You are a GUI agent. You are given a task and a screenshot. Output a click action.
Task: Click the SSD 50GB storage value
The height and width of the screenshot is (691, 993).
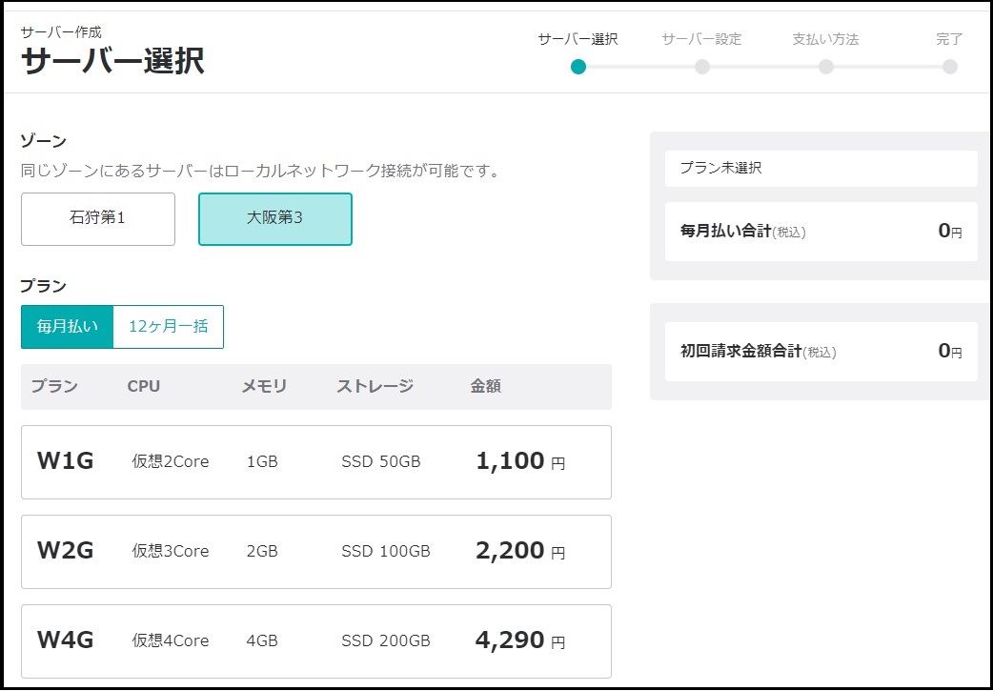point(380,461)
